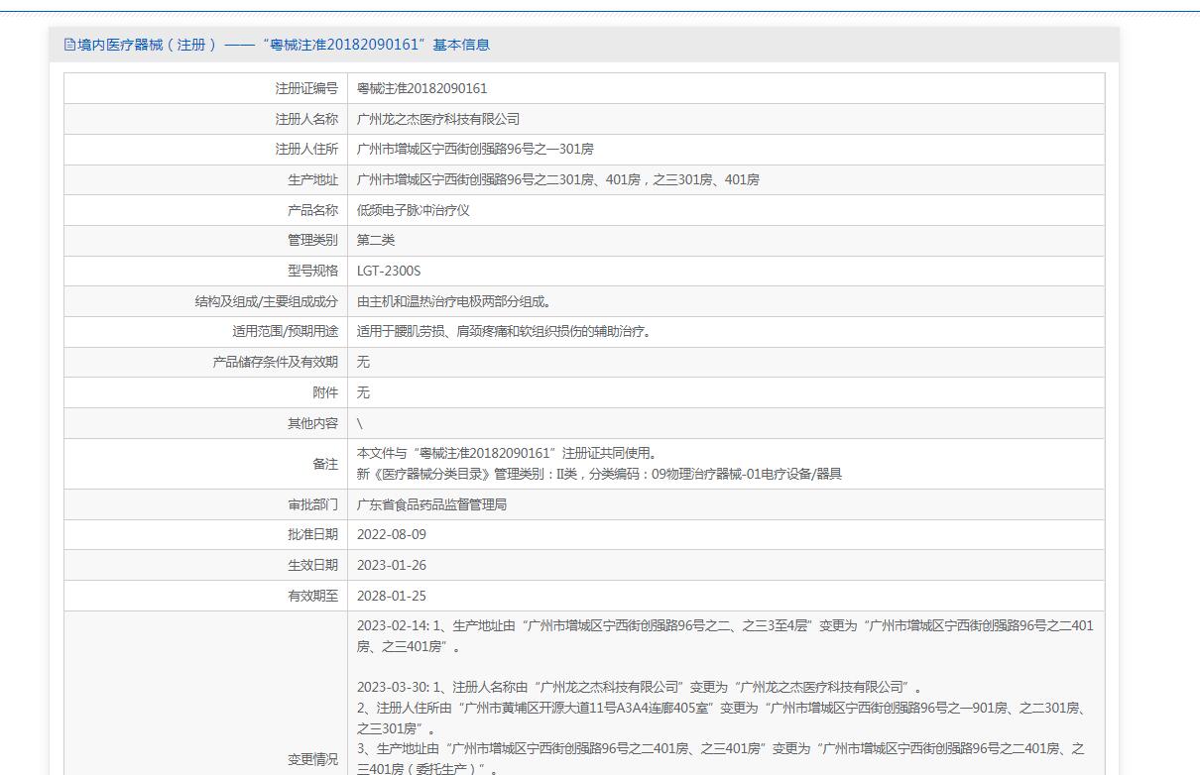Select the model specification LGT-2300S

389,272
